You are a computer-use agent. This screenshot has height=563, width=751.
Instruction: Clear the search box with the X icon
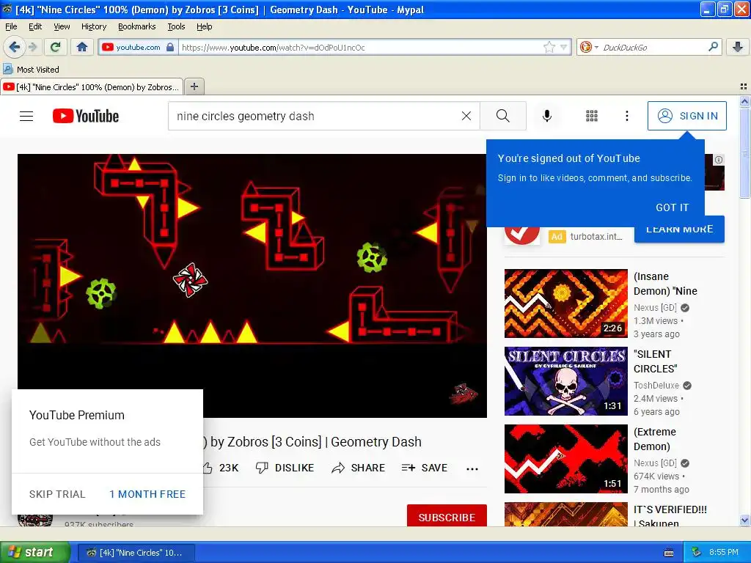pyautogui.click(x=466, y=116)
